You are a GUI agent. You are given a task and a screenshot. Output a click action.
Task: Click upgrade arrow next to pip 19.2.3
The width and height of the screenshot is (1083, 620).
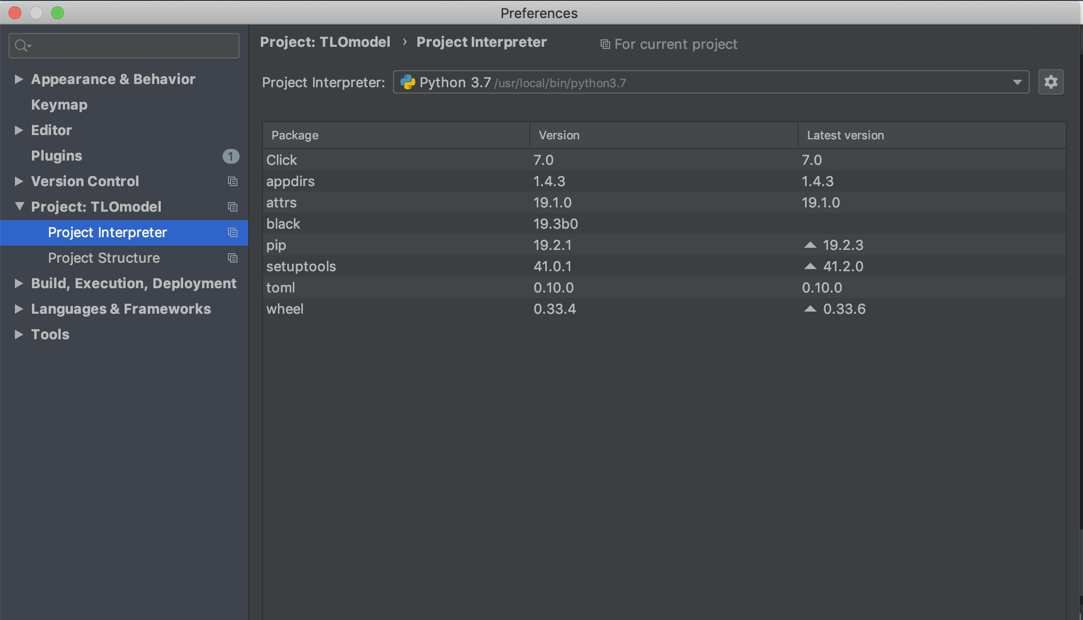tap(810, 245)
